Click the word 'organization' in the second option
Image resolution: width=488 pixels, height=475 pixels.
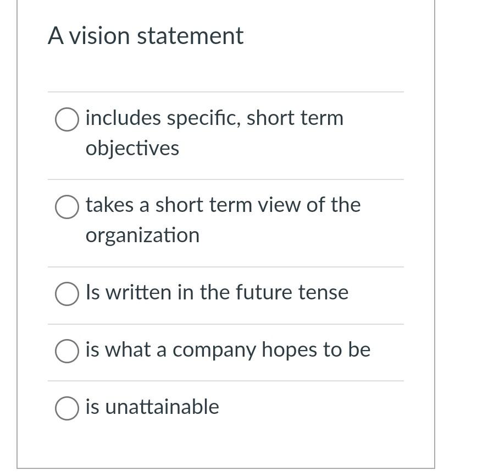[x=142, y=234]
